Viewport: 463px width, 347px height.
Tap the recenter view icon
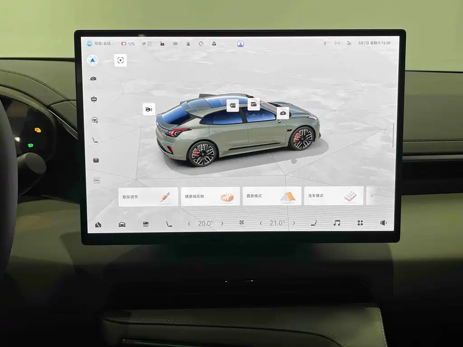tap(120, 60)
